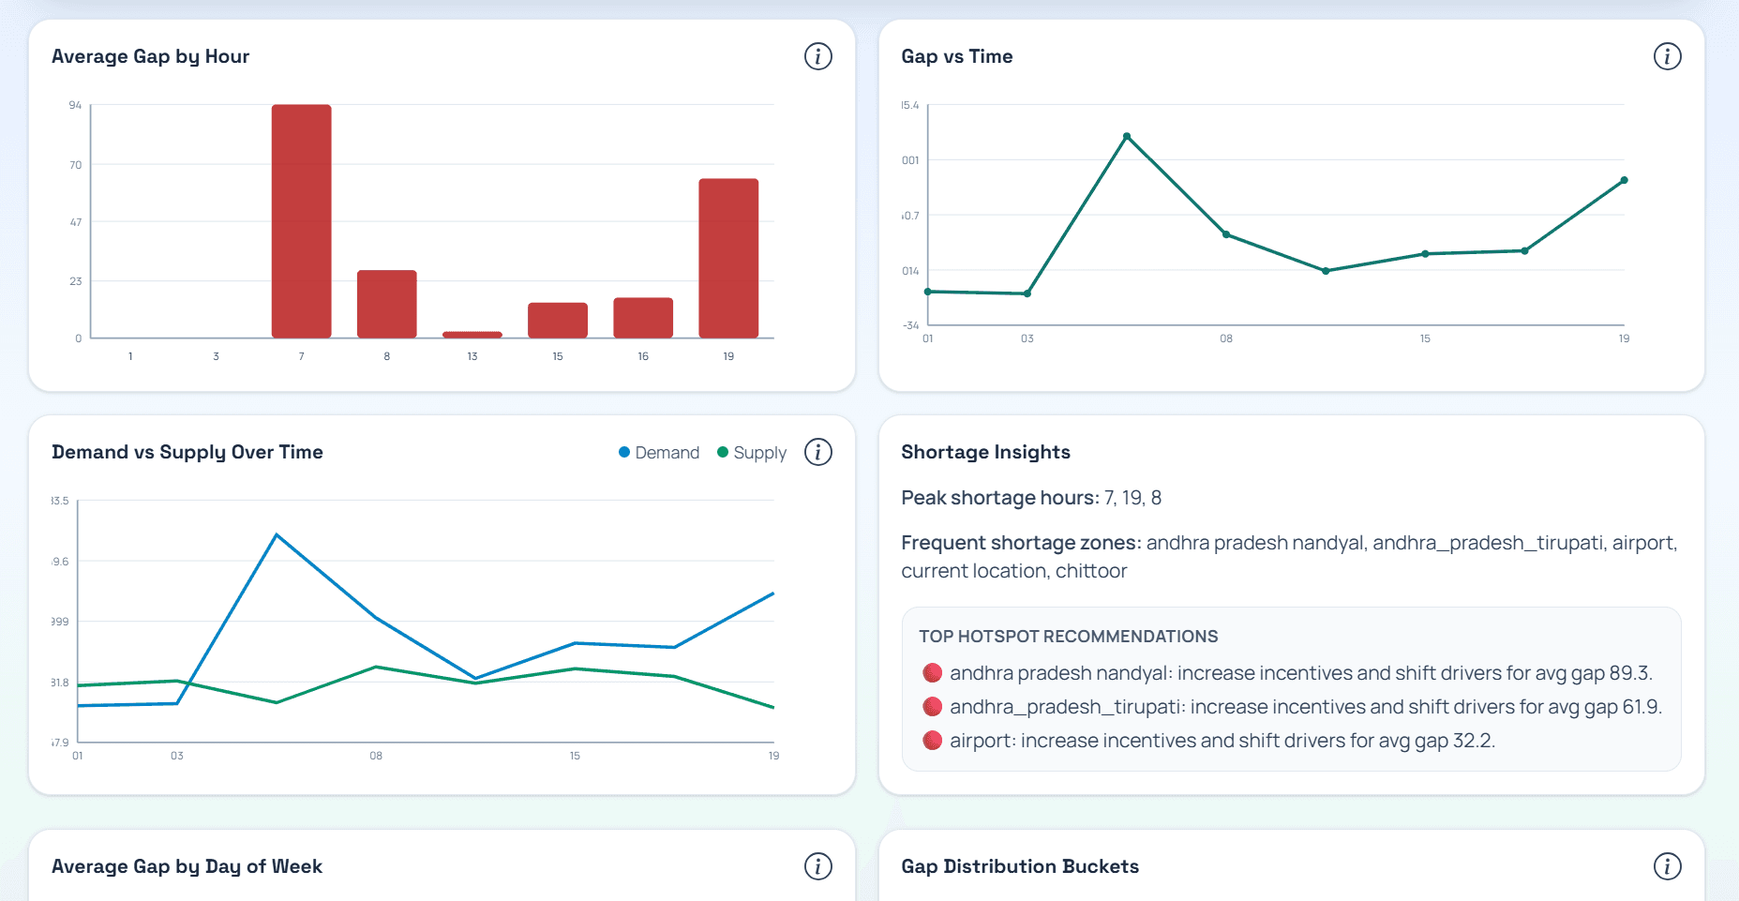Open info on Demand vs Supply Over Time

click(x=817, y=452)
